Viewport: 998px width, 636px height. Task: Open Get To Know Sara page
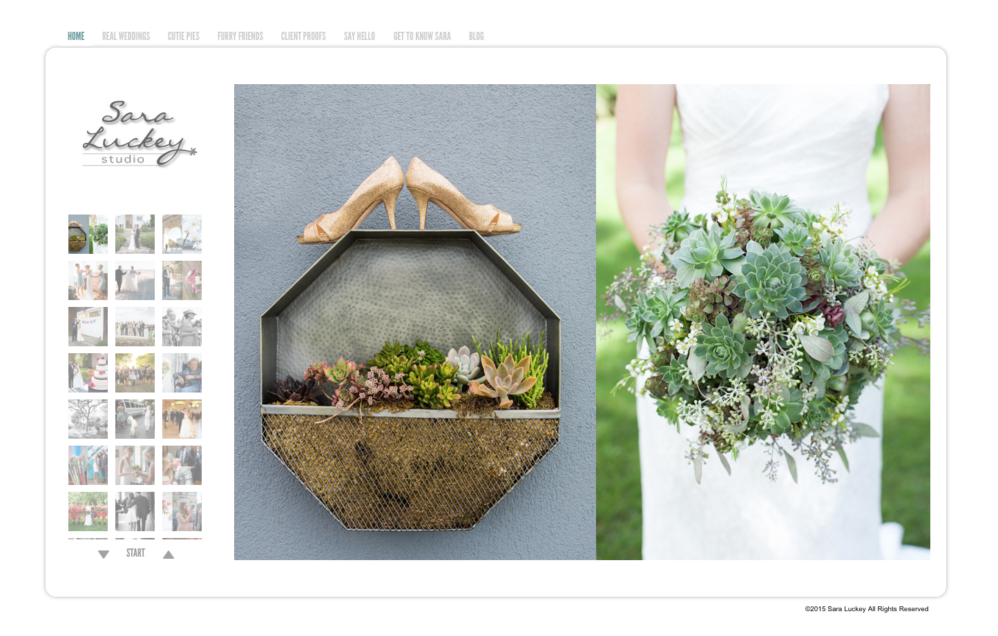[x=422, y=37]
